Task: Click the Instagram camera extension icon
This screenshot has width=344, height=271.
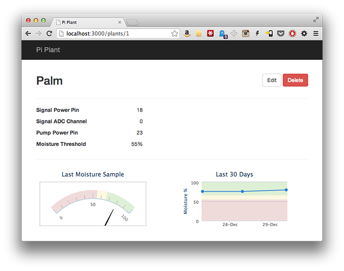Action: tap(245, 33)
